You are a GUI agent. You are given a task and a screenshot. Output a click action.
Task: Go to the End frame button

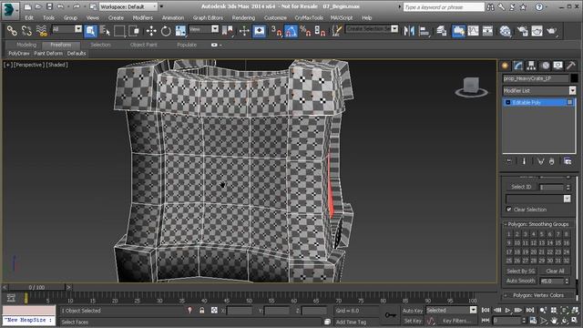click(x=530, y=310)
